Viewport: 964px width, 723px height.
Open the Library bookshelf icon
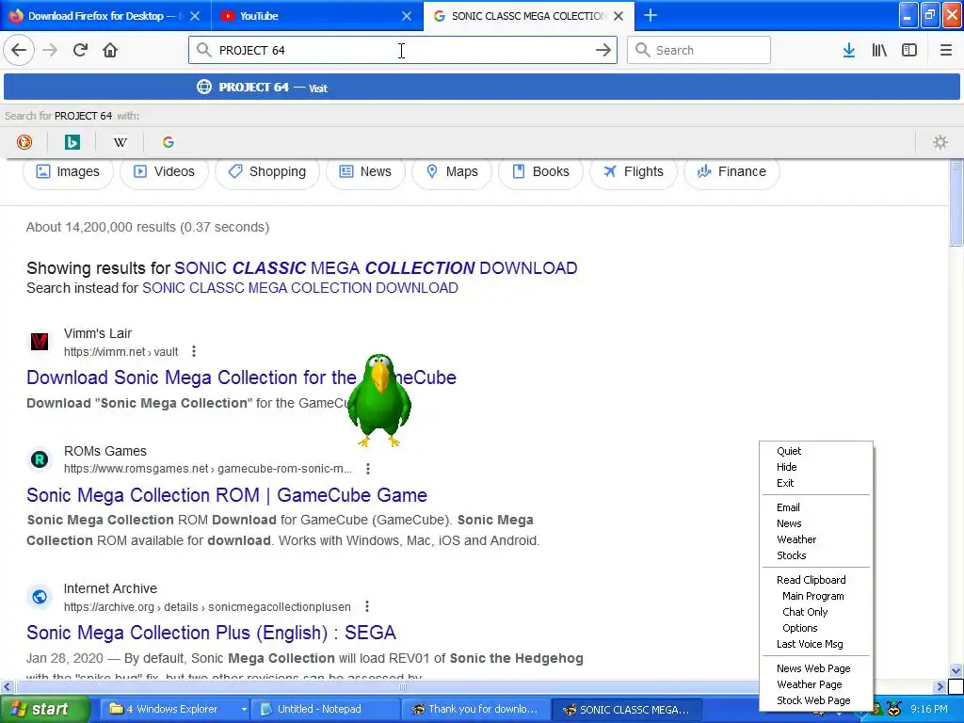click(x=879, y=50)
